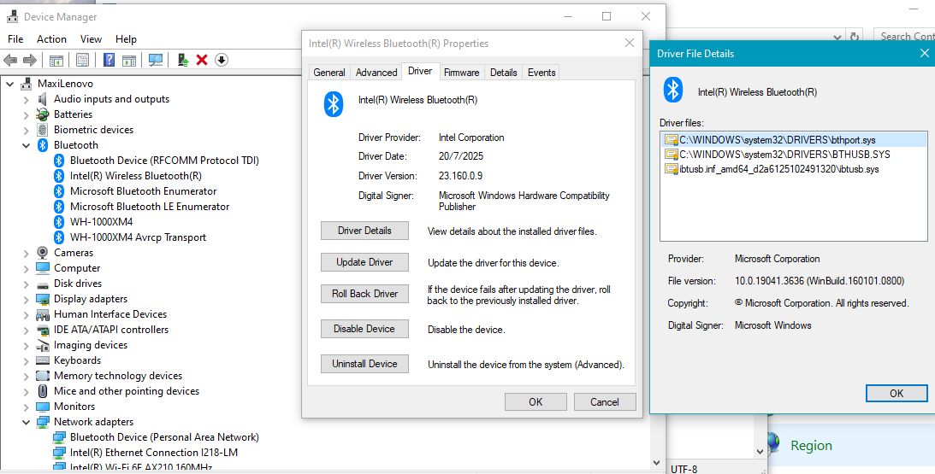
Task: Click the Roll Back Driver button
Action: [x=364, y=294]
